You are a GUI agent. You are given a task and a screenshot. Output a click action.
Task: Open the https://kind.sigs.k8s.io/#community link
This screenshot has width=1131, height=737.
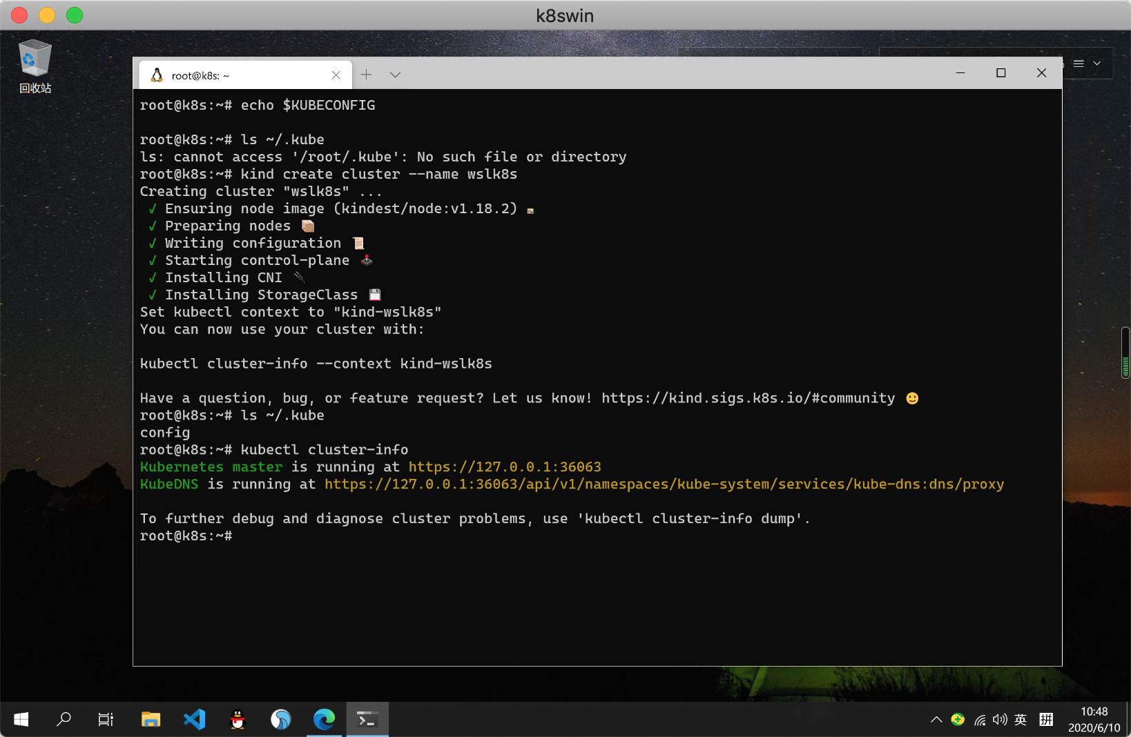click(748, 398)
